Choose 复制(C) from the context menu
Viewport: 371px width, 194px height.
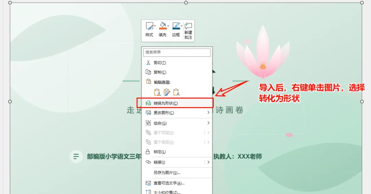(x=177, y=72)
